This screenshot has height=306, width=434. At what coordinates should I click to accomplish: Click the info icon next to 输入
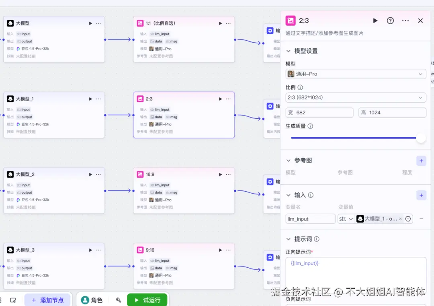(311, 195)
